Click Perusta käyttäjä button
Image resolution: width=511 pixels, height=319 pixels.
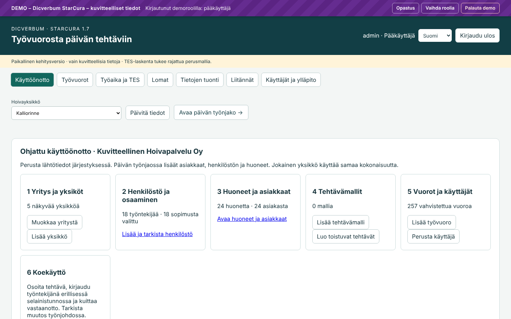pos(433,236)
